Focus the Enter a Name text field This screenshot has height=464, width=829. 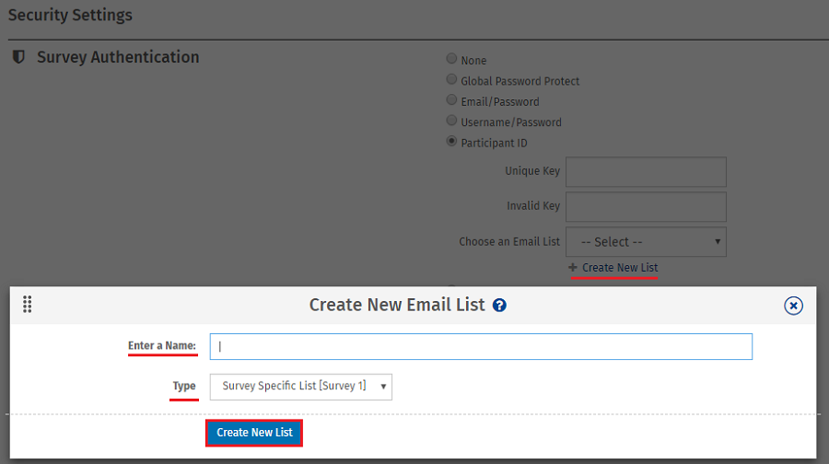tap(481, 346)
